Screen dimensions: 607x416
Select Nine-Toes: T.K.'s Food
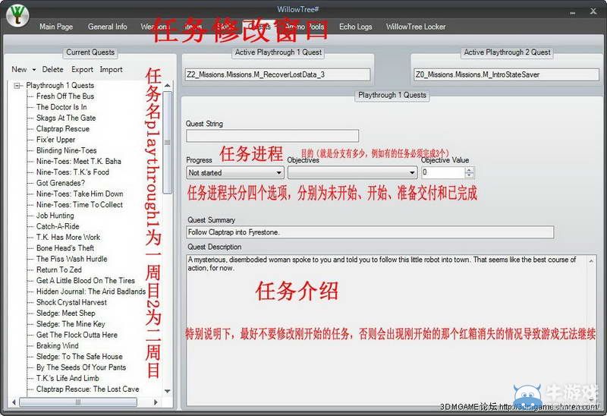point(73,172)
